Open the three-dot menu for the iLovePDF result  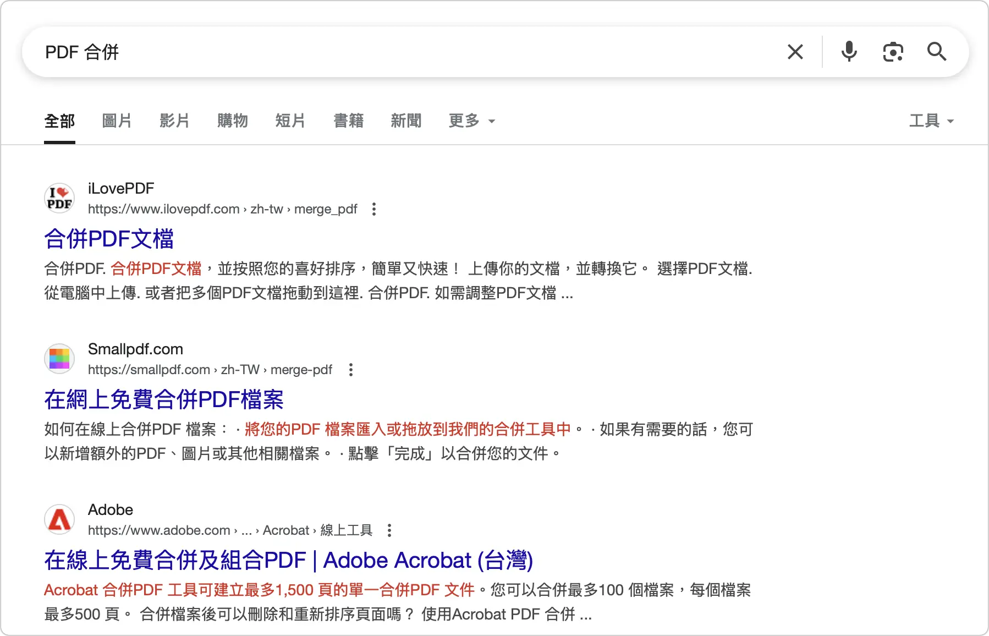pyautogui.click(x=374, y=209)
